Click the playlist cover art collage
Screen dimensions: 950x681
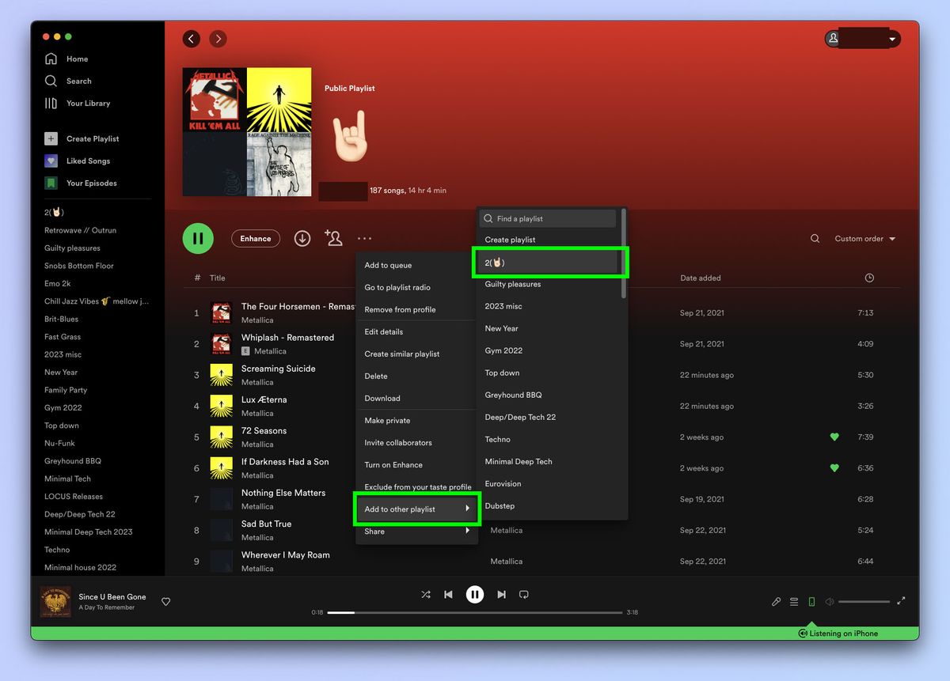(x=247, y=132)
